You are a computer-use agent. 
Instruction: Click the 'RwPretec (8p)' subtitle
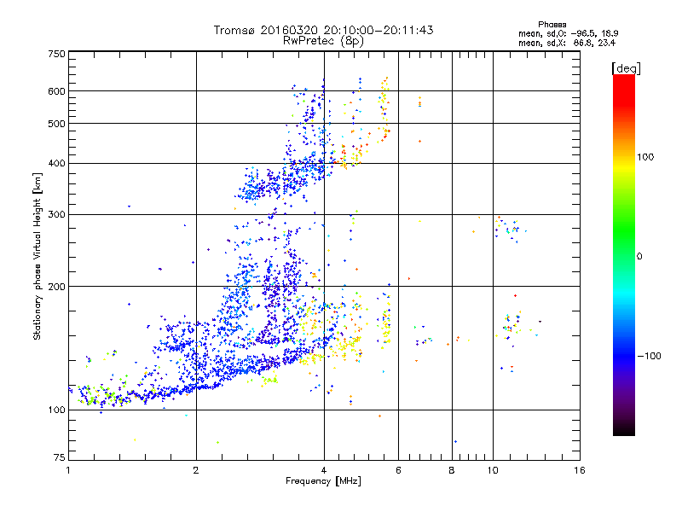point(323,41)
